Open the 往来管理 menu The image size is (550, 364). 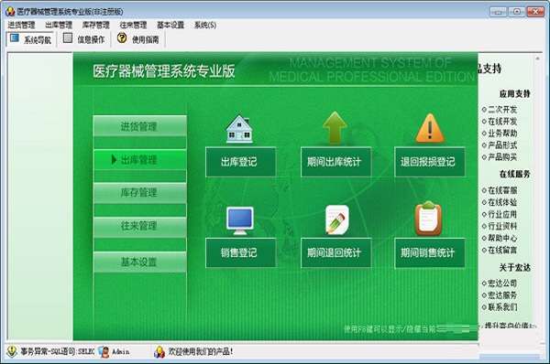point(133,25)
